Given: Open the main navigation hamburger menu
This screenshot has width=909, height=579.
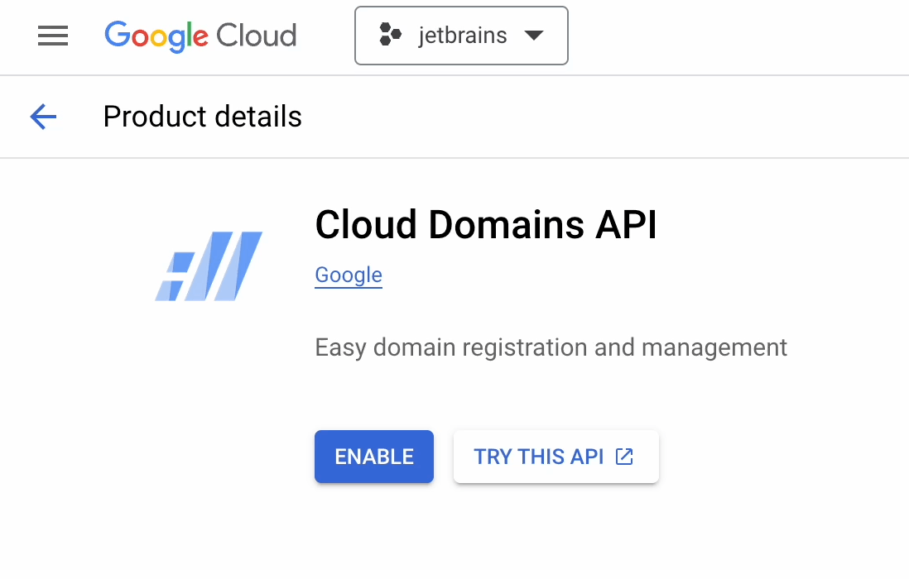Looking at the screenshot, I should click(53, 36).
